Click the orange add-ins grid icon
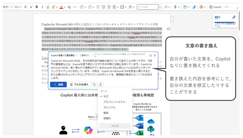Image resolution: width=243 pixels, height=138 pixels. (x=201, y=7)
